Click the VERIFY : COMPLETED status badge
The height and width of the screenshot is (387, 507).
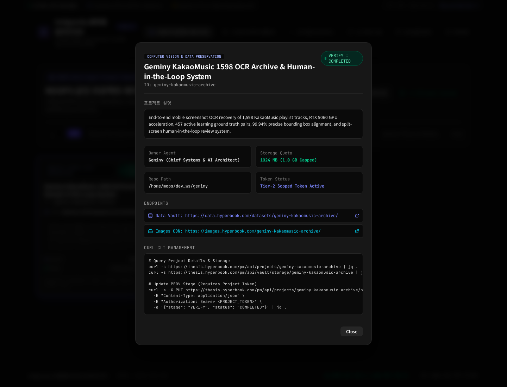point(342,58)
